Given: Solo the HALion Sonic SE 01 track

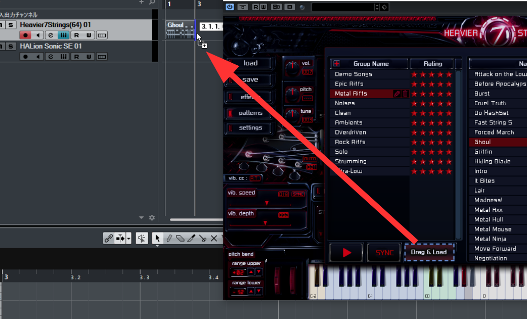Looking at the screenshot, I should [x=11, y=47].
